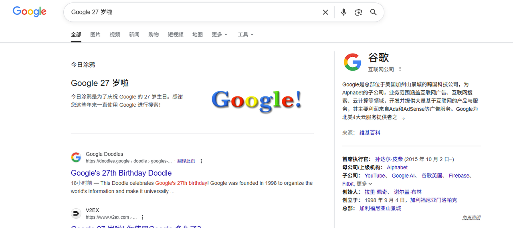Click the doodles.google breadcrumb URL

pos(129,161)
